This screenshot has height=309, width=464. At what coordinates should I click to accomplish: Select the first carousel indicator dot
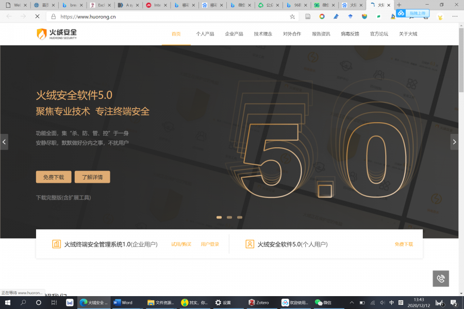(x=219, y=217)
